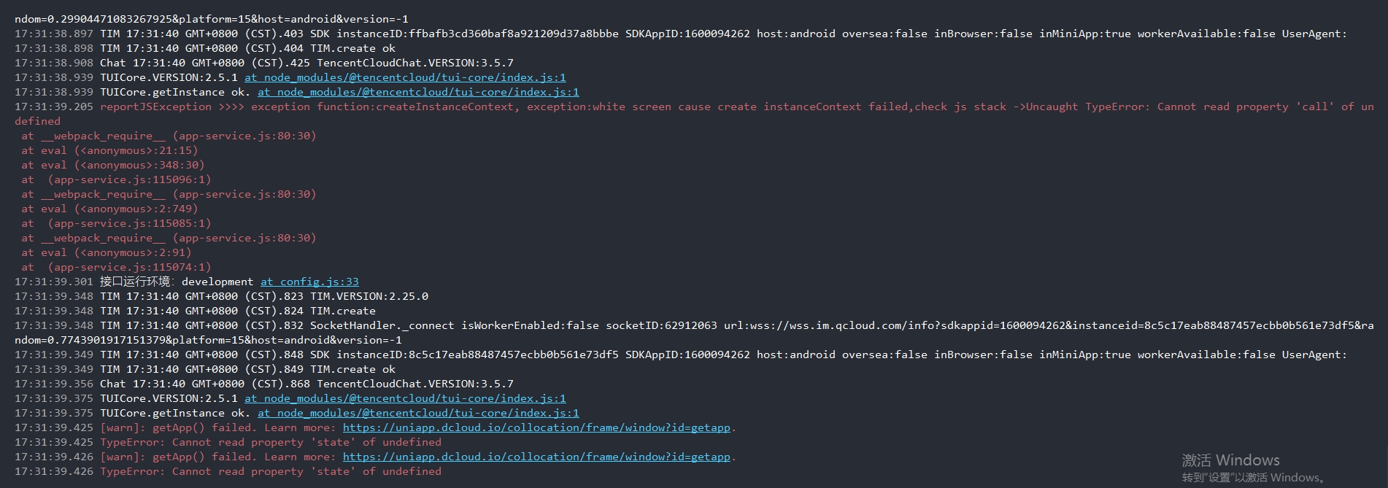Select stack frame eval <anonymous>:2:749
The image size is (1388, 488).
pos(109,209)
